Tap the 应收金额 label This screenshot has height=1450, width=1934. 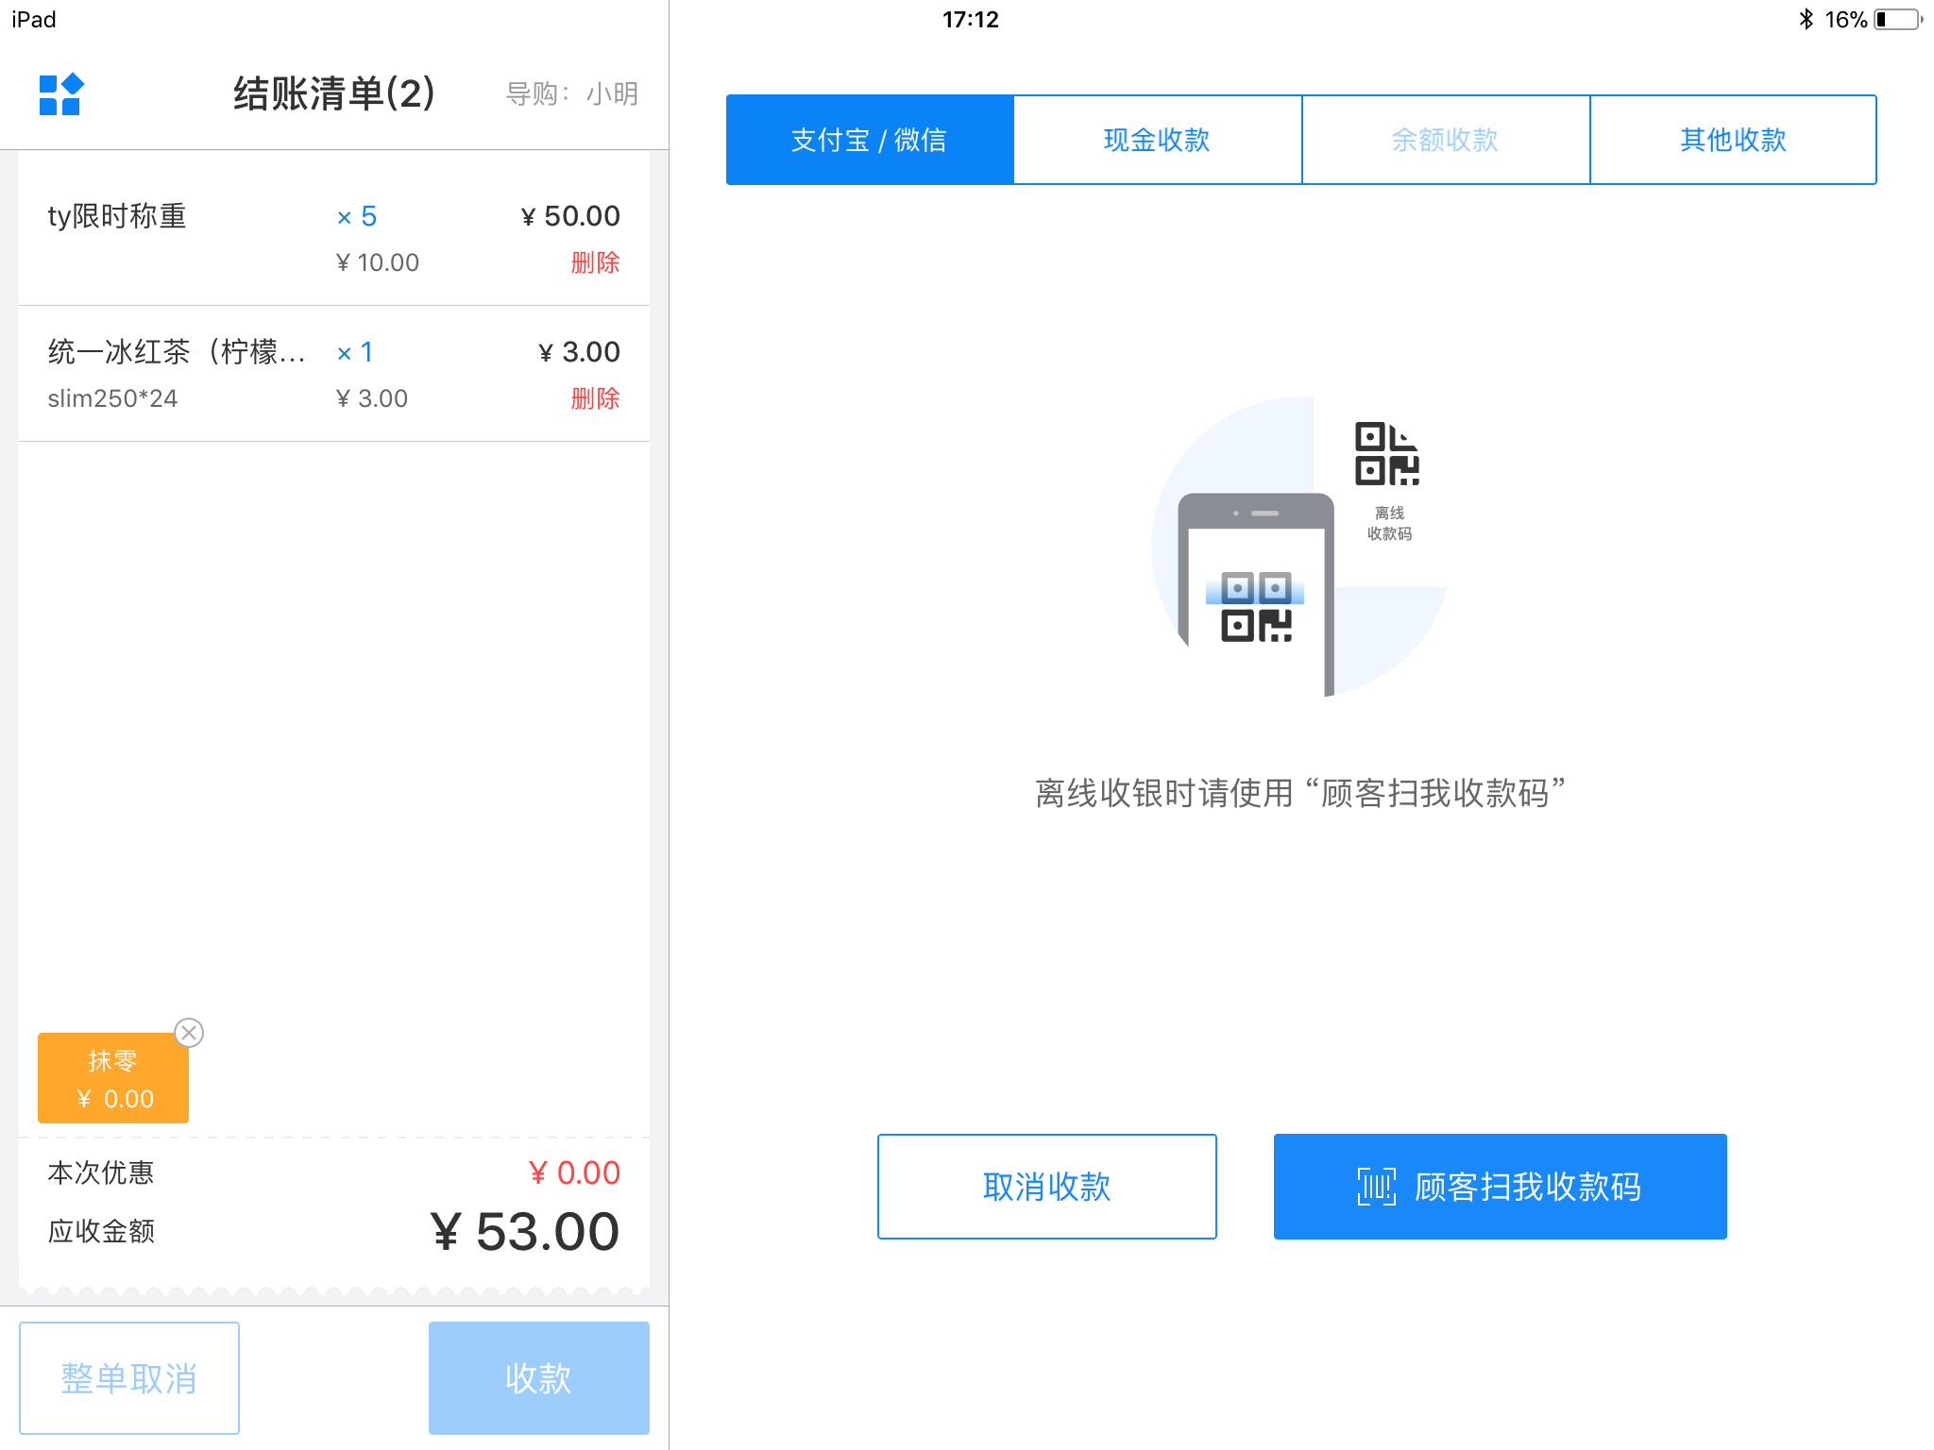pos(101,1231)
